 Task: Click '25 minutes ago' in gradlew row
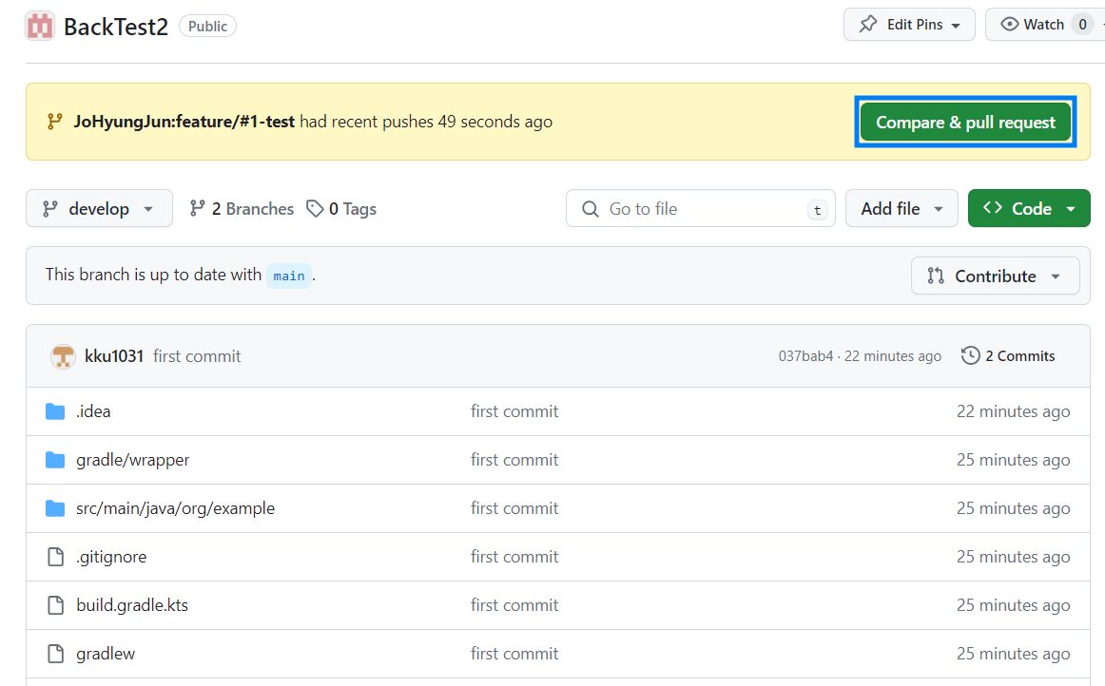[1013, 654]
